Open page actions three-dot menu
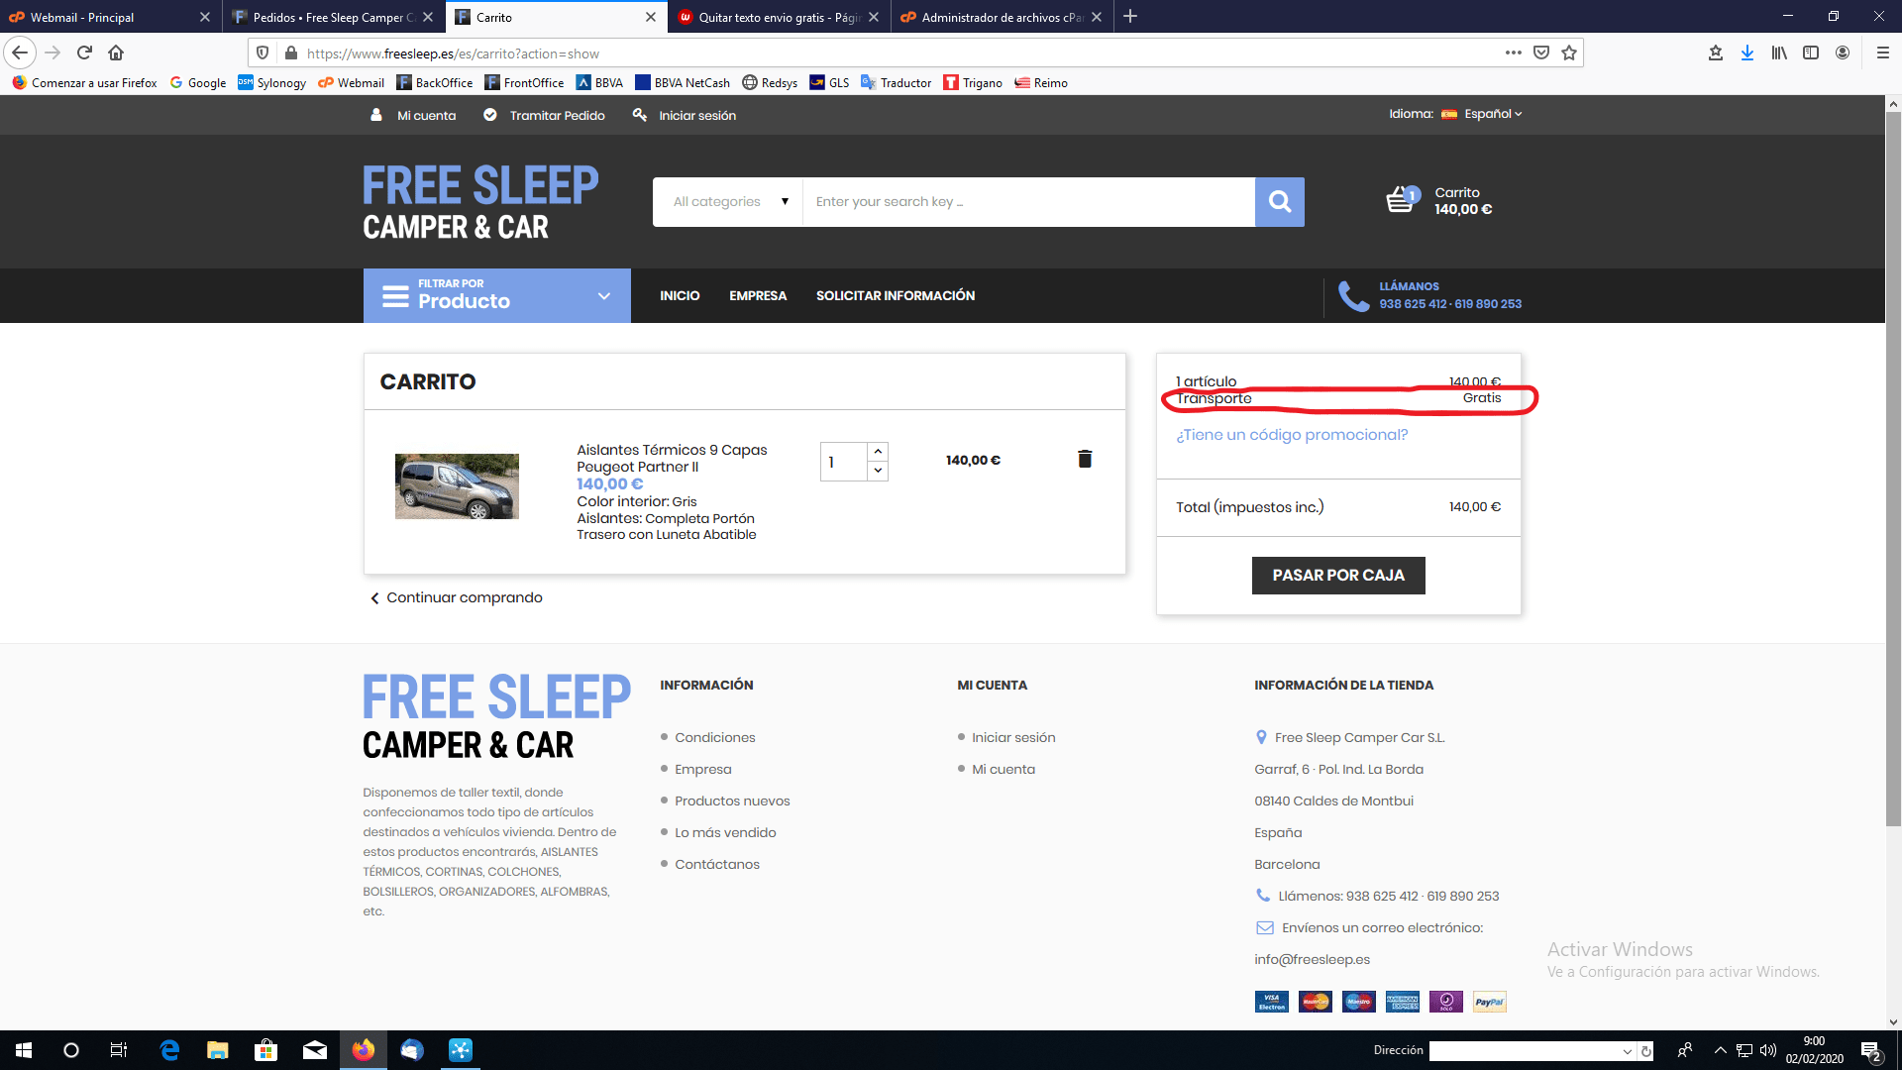 pyautogui.click(x=1513, y=53)
